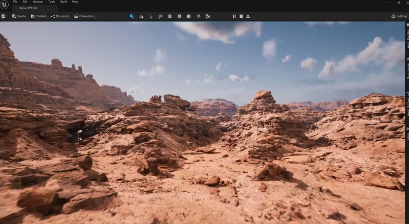
Task: Restore down the Unreal Editor window
Action: tap(399, 3)
